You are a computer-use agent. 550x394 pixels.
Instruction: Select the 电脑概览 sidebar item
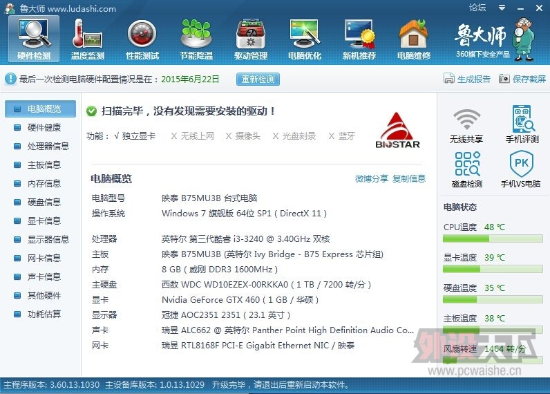tap(40, 109)
